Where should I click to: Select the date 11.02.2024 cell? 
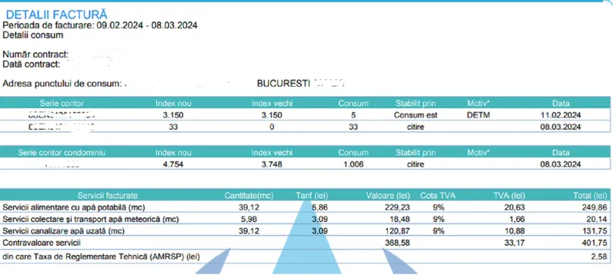click(x=561, y=115)
